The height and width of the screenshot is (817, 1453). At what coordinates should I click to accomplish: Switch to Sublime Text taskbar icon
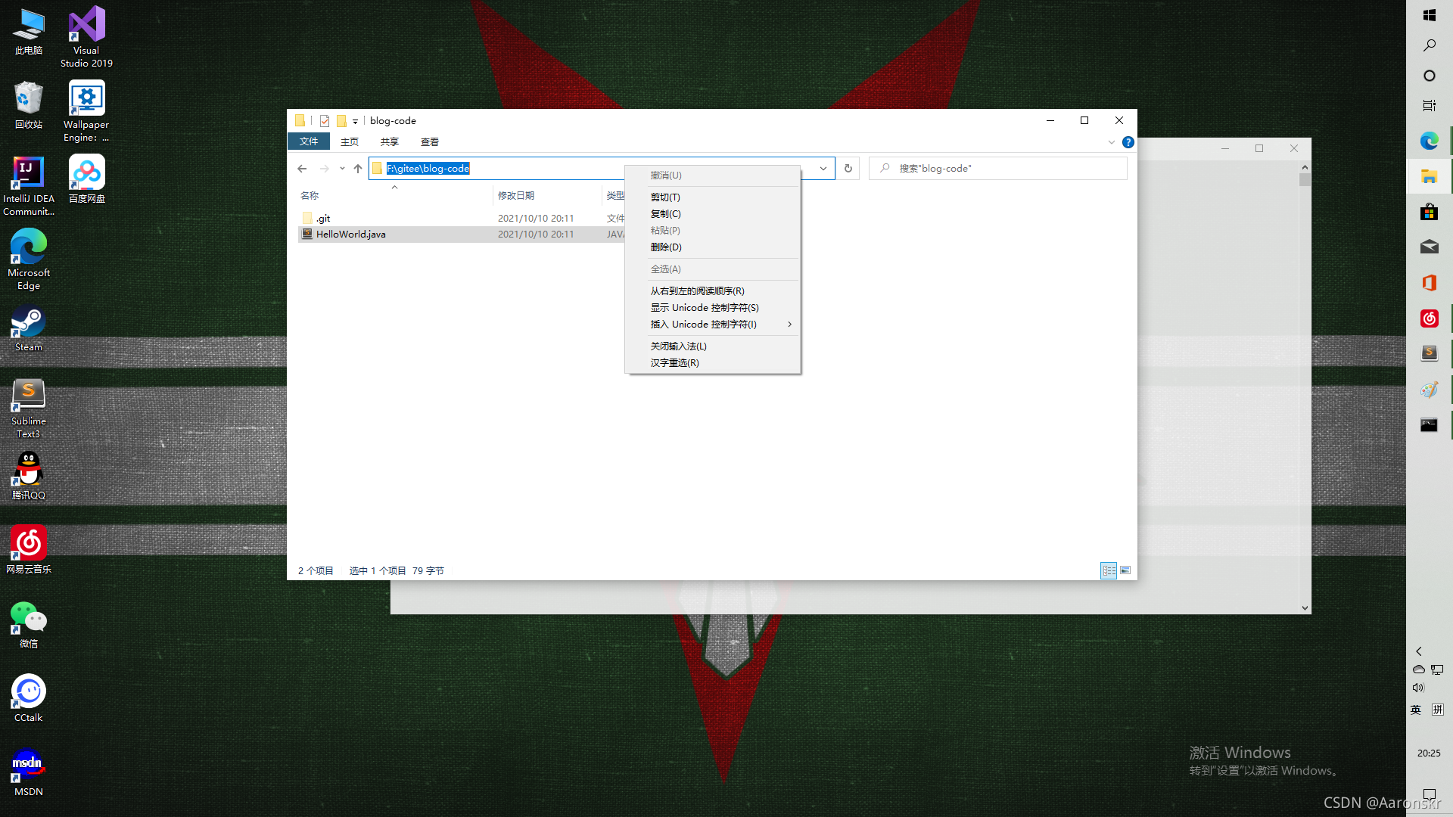pyautogui.click(x=1429, y=353)
